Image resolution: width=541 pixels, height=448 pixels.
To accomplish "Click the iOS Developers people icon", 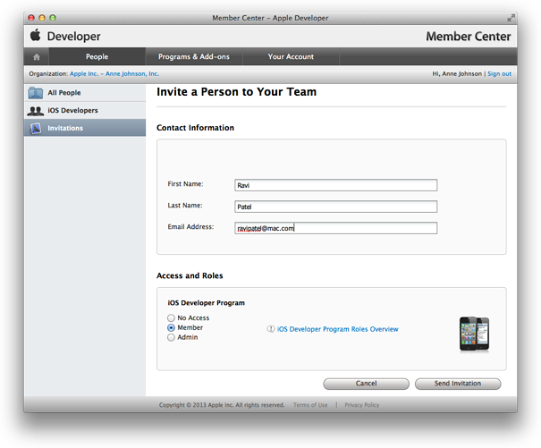I will 35,111.
